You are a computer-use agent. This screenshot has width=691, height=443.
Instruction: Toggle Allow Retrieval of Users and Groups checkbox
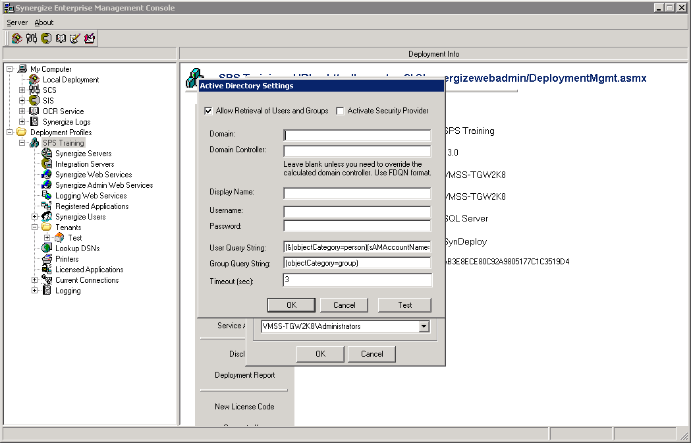(x=208, y=111)
